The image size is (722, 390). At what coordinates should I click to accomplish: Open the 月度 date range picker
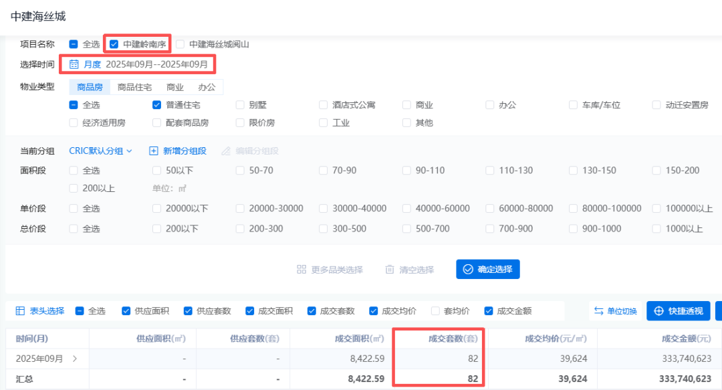click(138, 64)
